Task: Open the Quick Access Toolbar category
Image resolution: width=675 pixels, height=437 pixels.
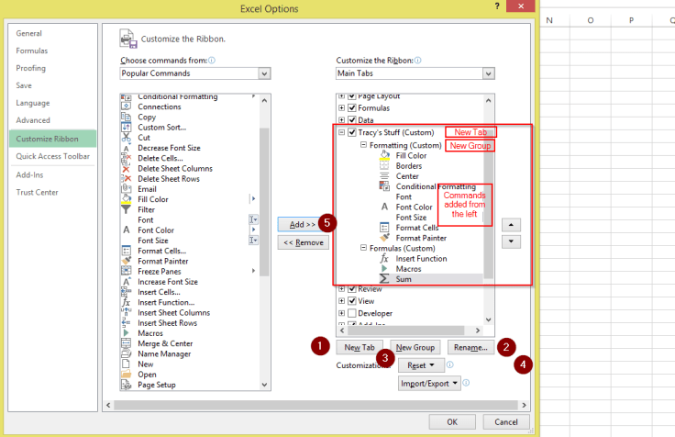Action: click(52, 156)
